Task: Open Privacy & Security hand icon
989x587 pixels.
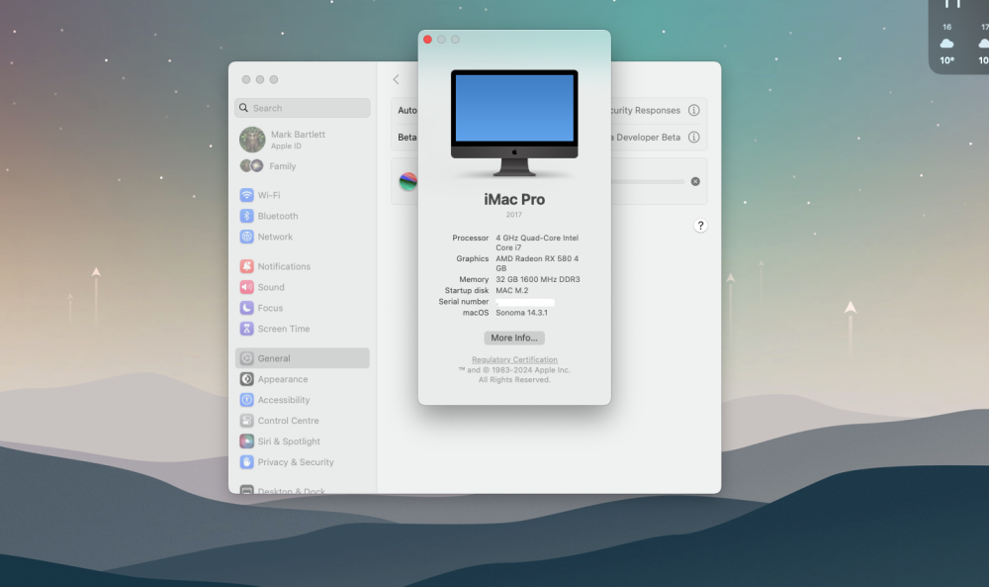Action: point(246,462)
